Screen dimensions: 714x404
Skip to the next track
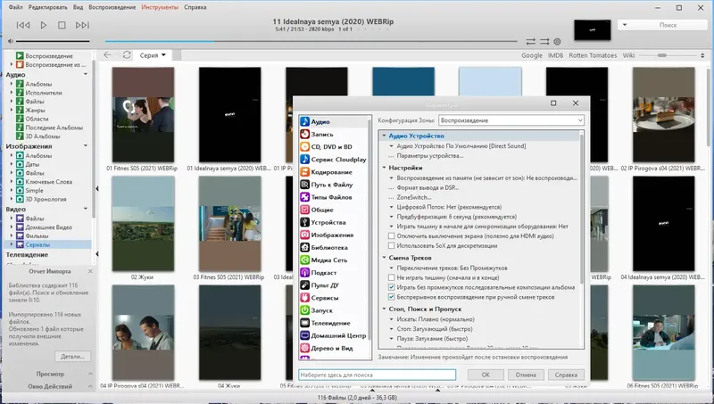pos(82,25)
